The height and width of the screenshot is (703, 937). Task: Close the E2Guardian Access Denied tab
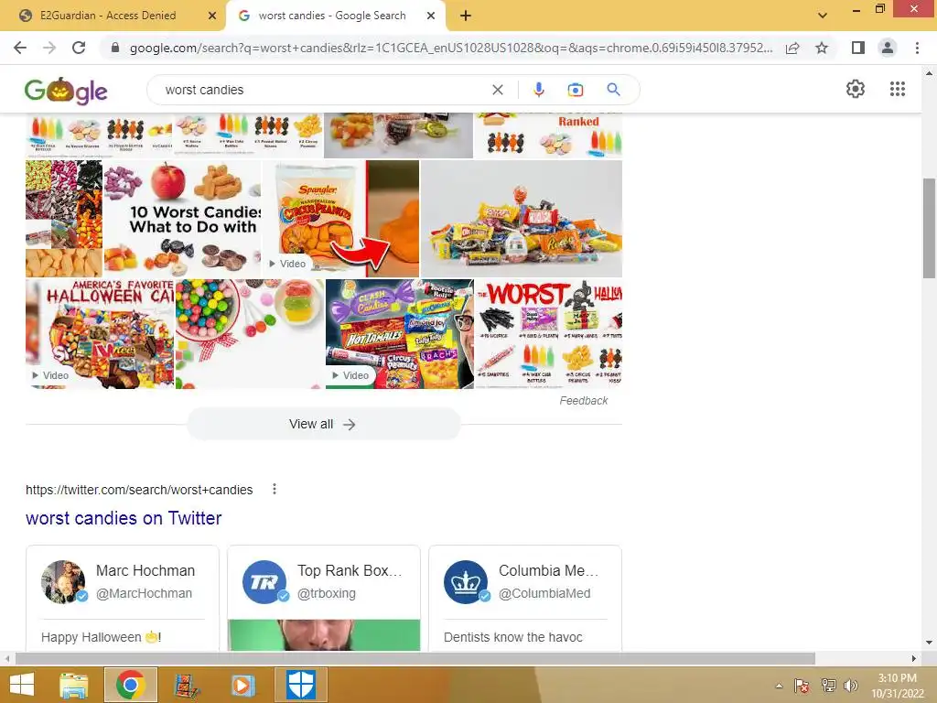pyautogui.click(x=212, y=16)
